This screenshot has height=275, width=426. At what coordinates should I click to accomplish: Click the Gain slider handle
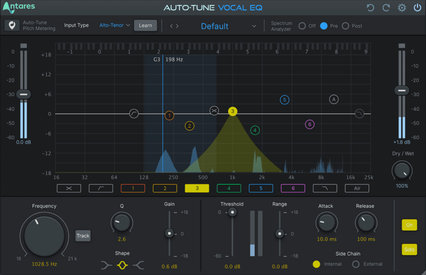pos(169,233)
